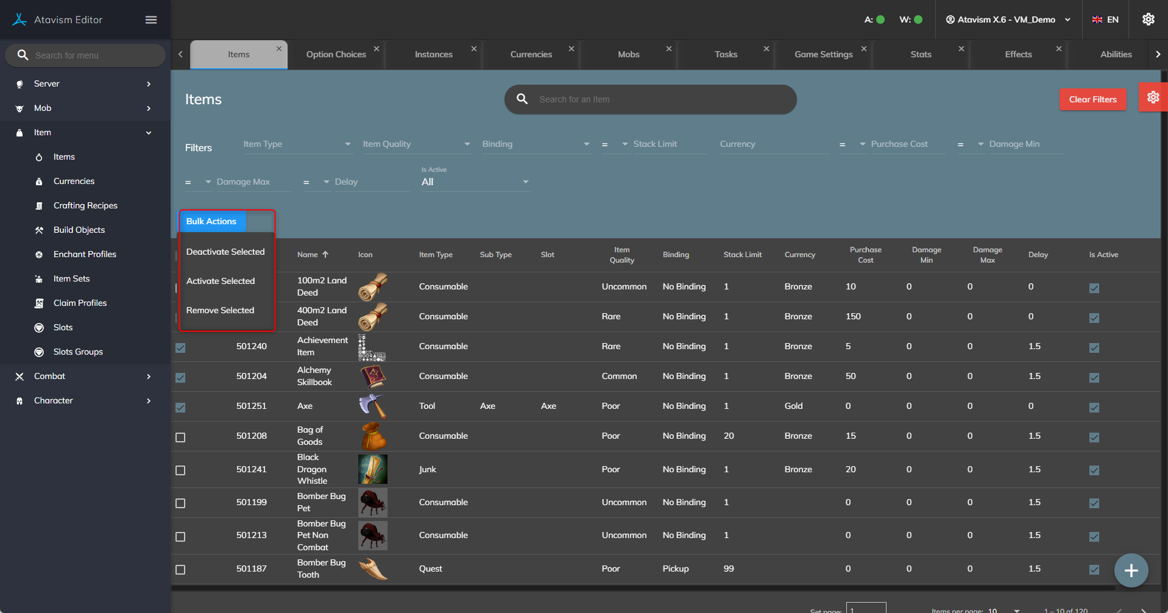Open Enchant Profiles in the sidebar
The height and width of the screenshot is (613, 1168).
pyautogui.click(x=85, y=254)
